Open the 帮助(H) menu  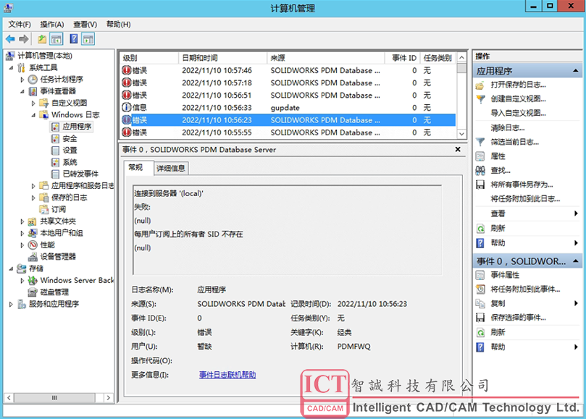pos(119,25)
